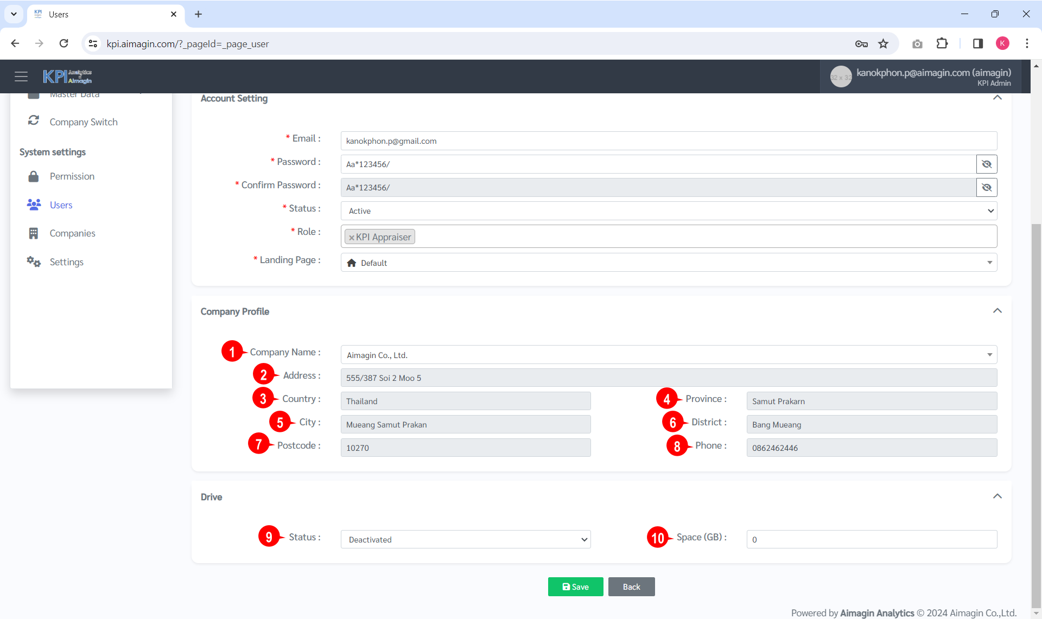This screenshot has height=619, width=1042.
Task: Click the green Save button
Action: pos(575,587)
